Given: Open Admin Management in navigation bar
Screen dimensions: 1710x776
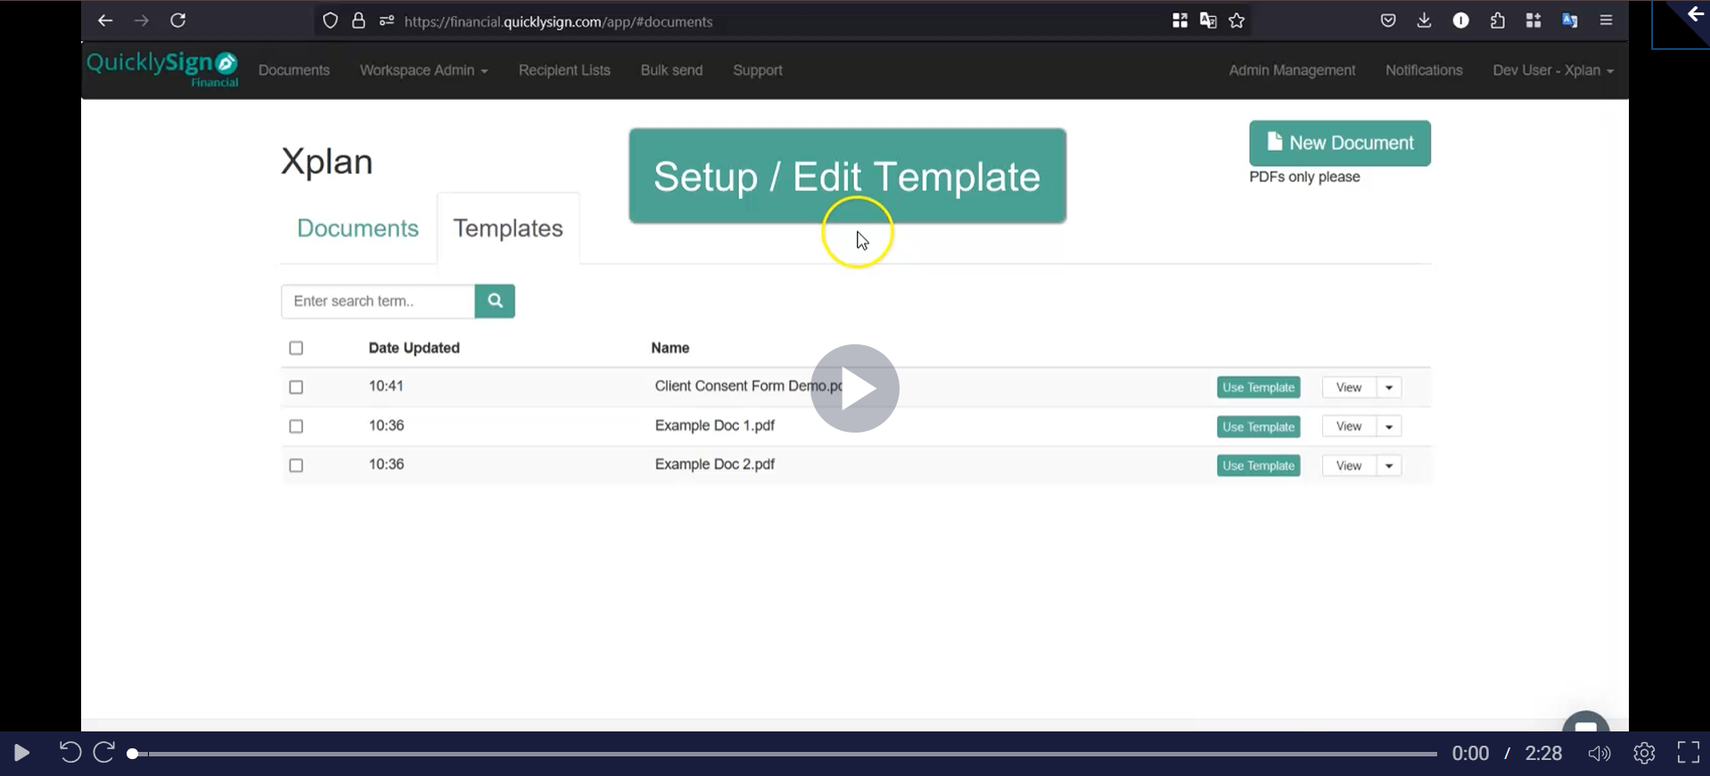Looking at the screenshot, I should pos(1292,70).
